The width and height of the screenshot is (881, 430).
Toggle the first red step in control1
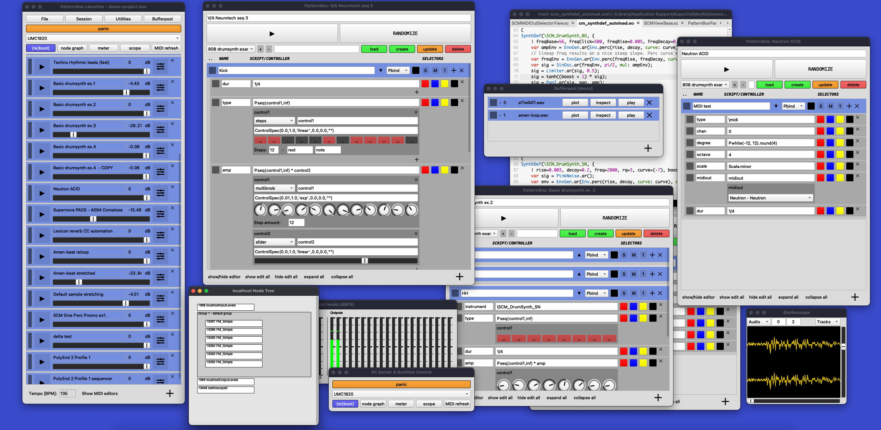(260, 140)
